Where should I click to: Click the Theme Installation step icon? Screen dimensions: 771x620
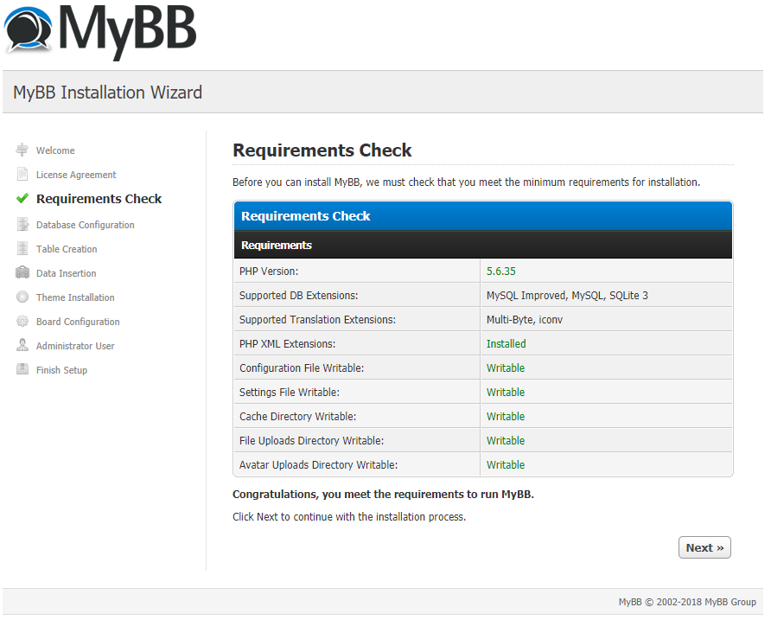(22, 297)
